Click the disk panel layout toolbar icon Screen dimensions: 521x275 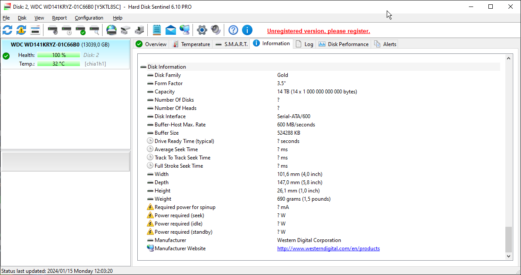point(35,30)
